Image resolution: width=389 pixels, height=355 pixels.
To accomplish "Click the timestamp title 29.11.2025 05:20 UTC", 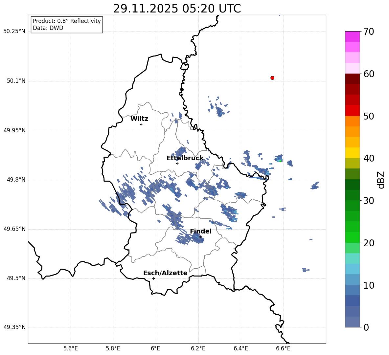I will [x=177, y=9].
